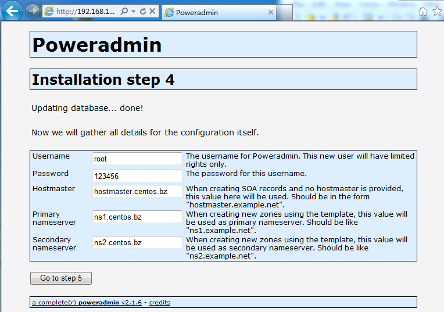This screenshot has width=444, height=312.
Task: Click the Secondary nameserver input field
Action: pos(137,242)
